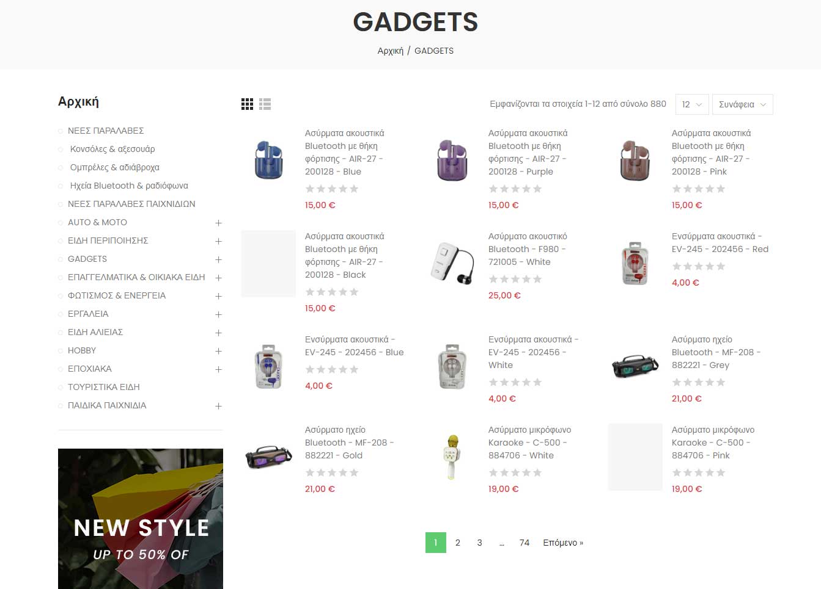
Task: Open the ΤΟΥΡΙΣΤΙΚΑ ΕΙΔΗ category
Action: pos(104,387)
